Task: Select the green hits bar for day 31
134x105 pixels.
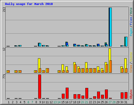Action: [125, 41]
